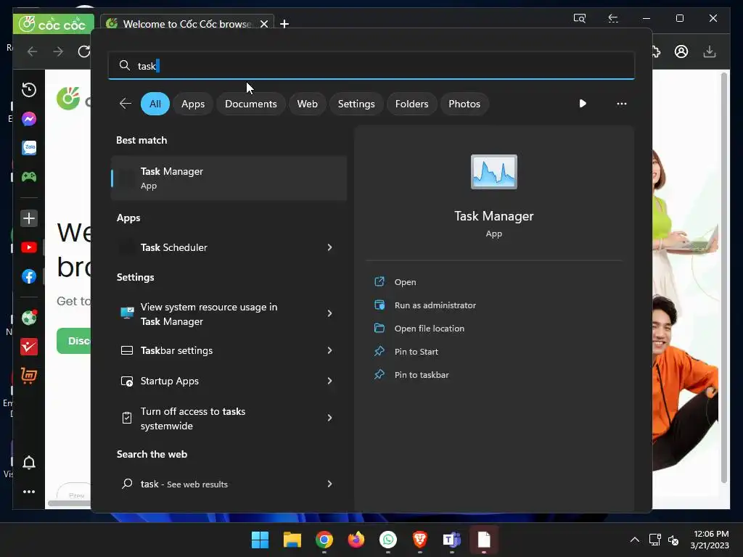Open the red checkmark sidebar icon

(x=29, y=347)
